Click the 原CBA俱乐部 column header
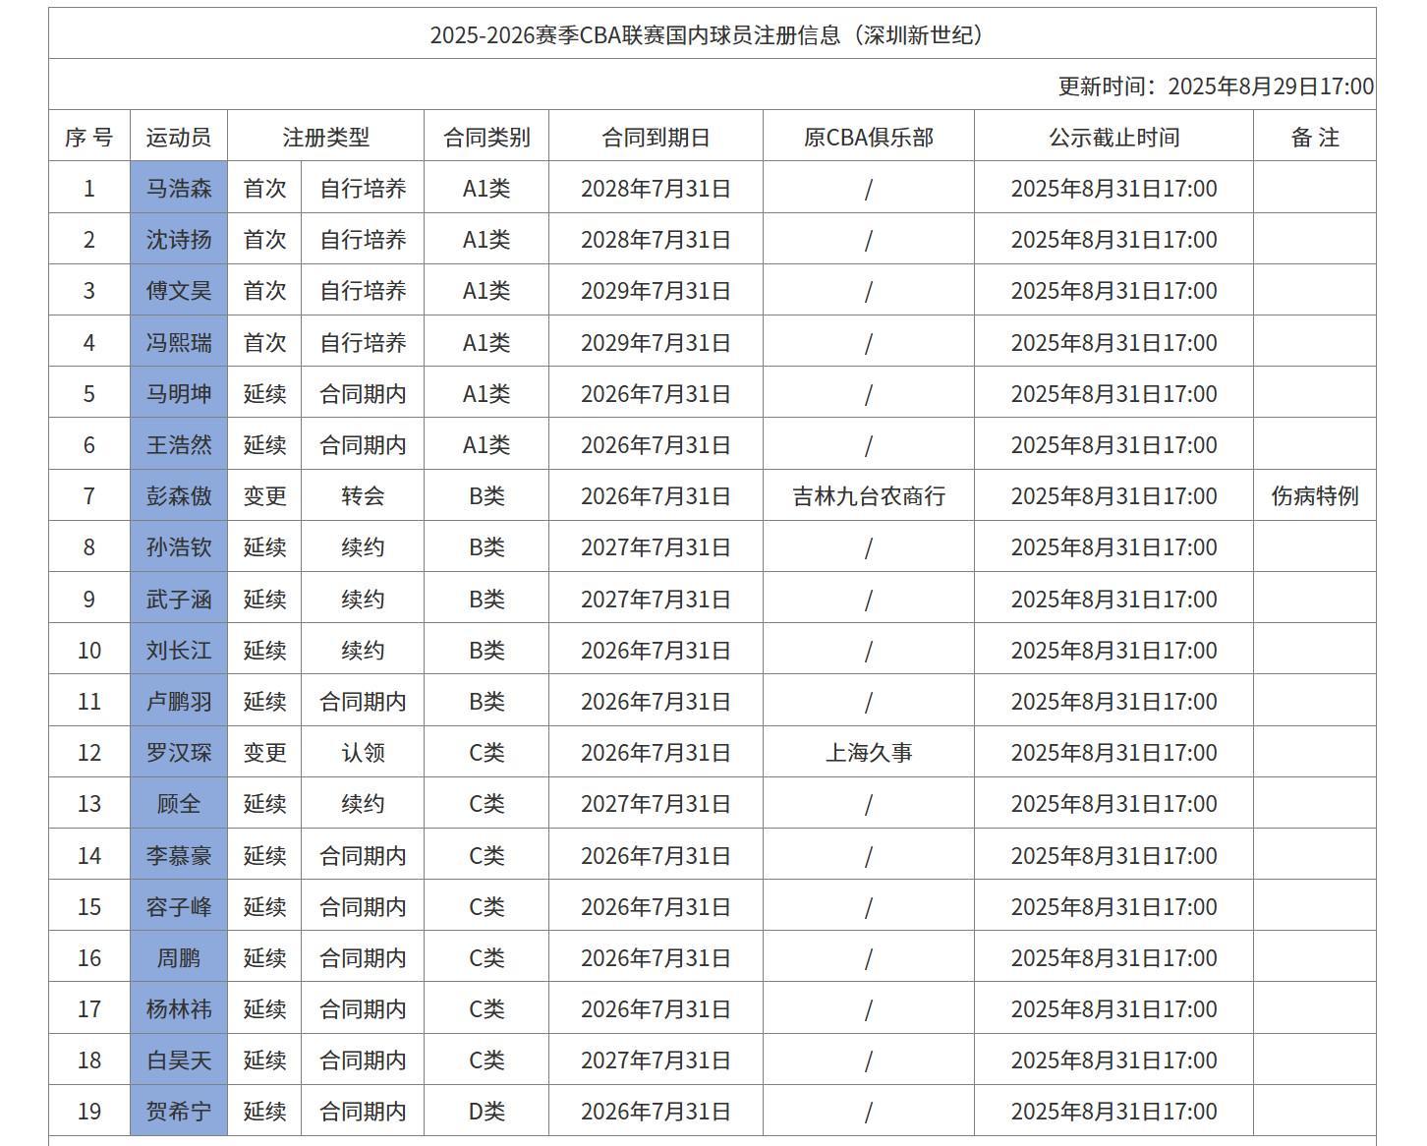Viewport: 1427px width, 1146px height. 868,137
